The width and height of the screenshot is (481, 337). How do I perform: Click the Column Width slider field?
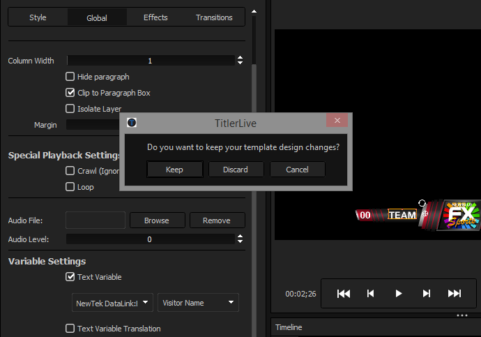(x=150, y=61)
